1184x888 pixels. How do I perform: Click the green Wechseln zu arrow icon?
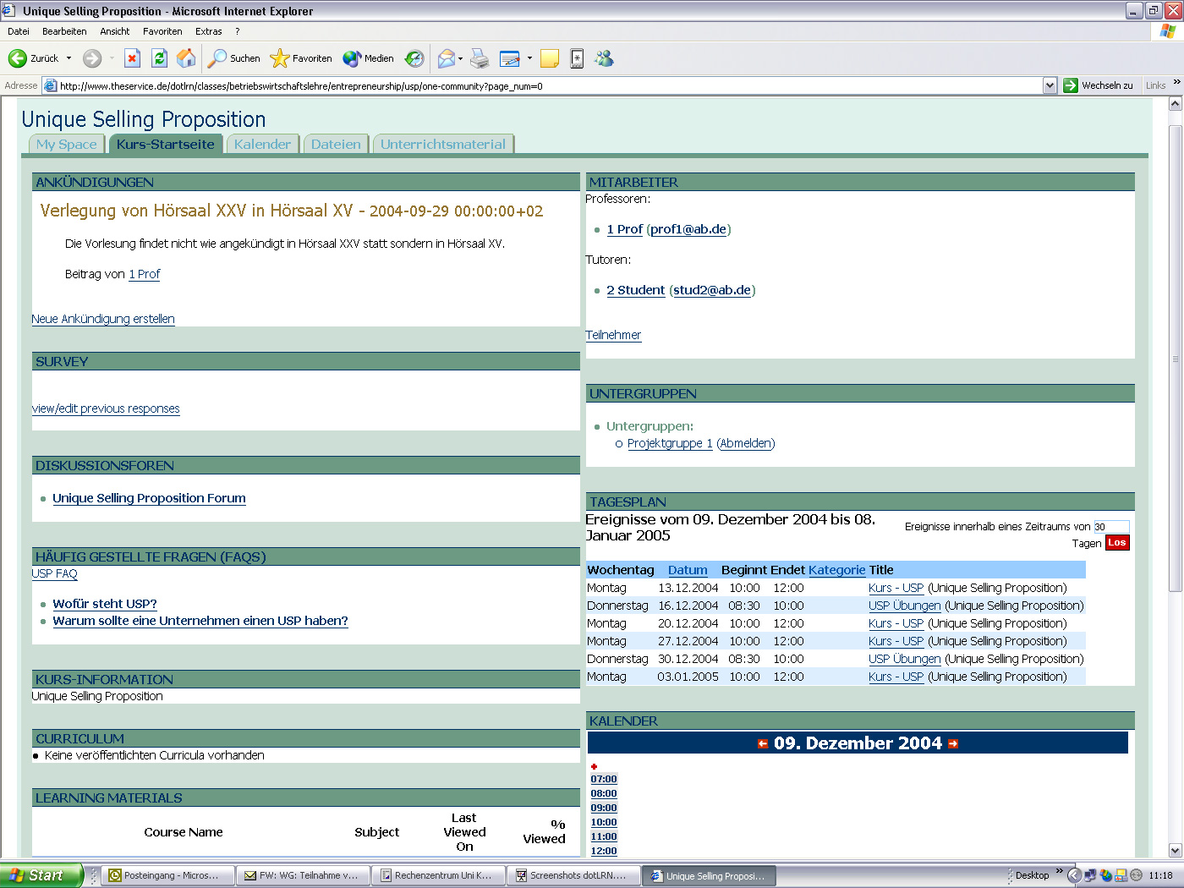point(1071,85)
